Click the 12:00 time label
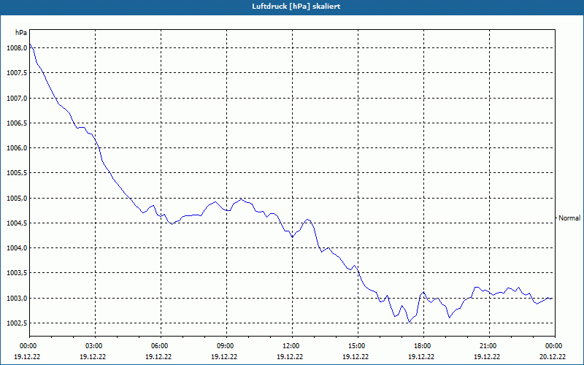584x365 pixels. tap(292, 346)
